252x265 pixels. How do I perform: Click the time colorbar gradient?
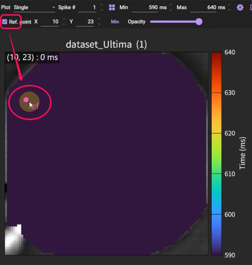(x=216, y=154)
